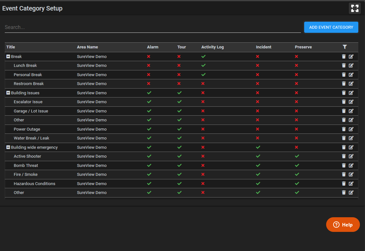This screenshot has height=251, width=365.
Task: Collapse the Building Issues group
Action: tap(8, 93)
